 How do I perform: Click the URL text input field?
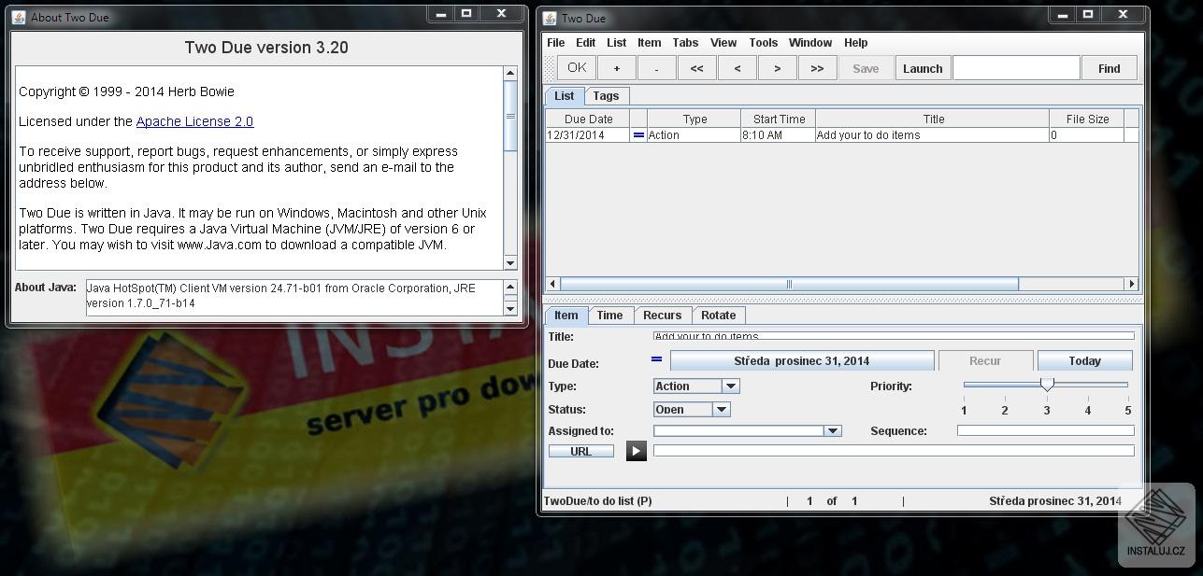coord(894,451)
